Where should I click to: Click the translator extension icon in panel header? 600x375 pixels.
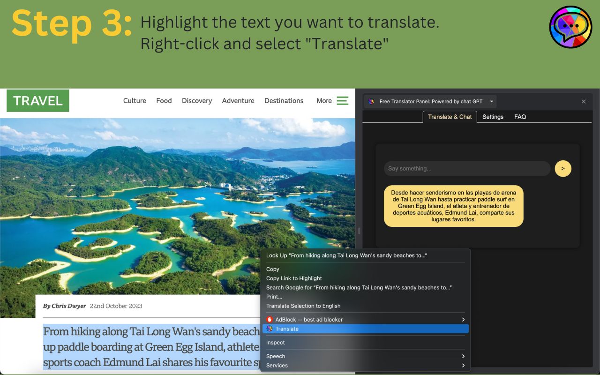click(371, 101)
